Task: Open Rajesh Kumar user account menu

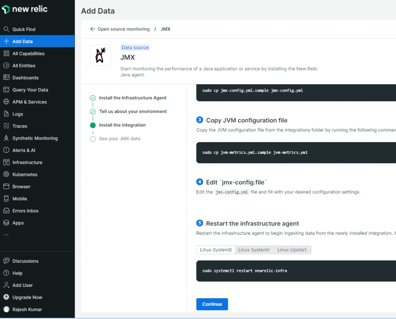Action: point(27,310)
